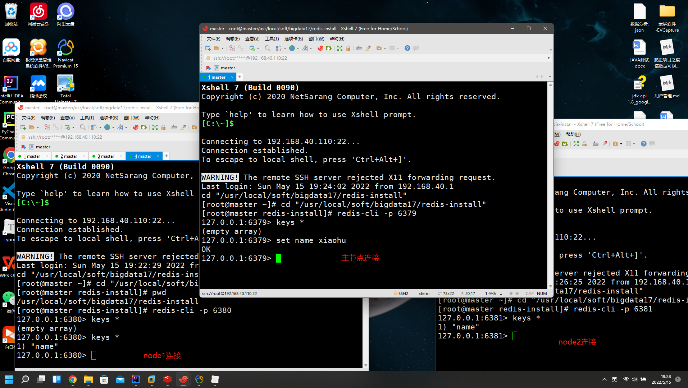Click Font icon in front Xshell toolbar

pos(305,48)
